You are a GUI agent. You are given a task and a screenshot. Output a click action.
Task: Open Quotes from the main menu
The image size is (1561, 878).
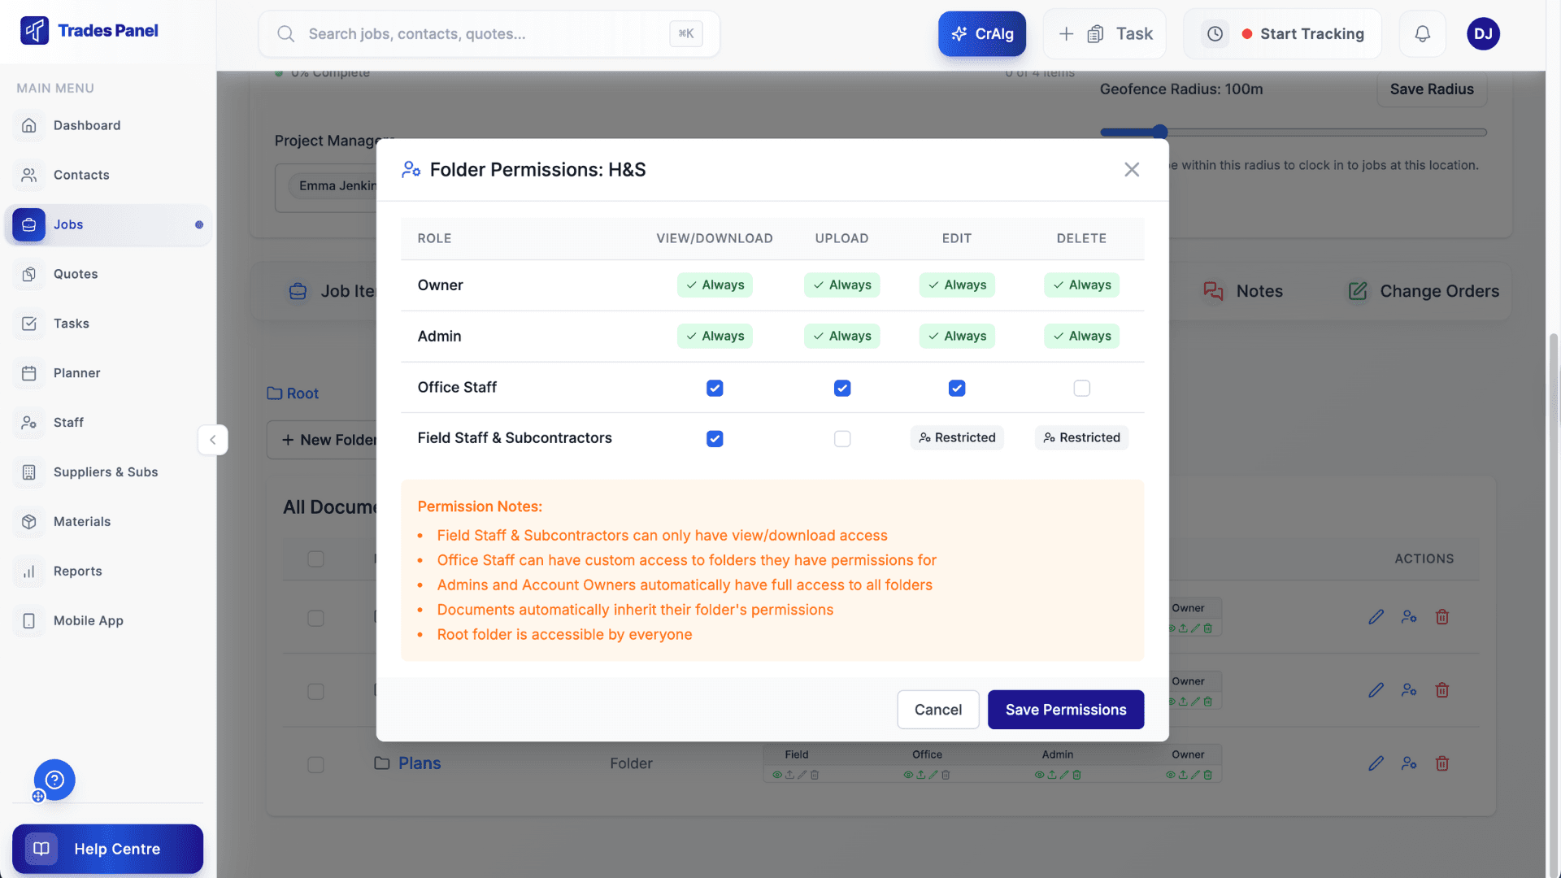76,274
